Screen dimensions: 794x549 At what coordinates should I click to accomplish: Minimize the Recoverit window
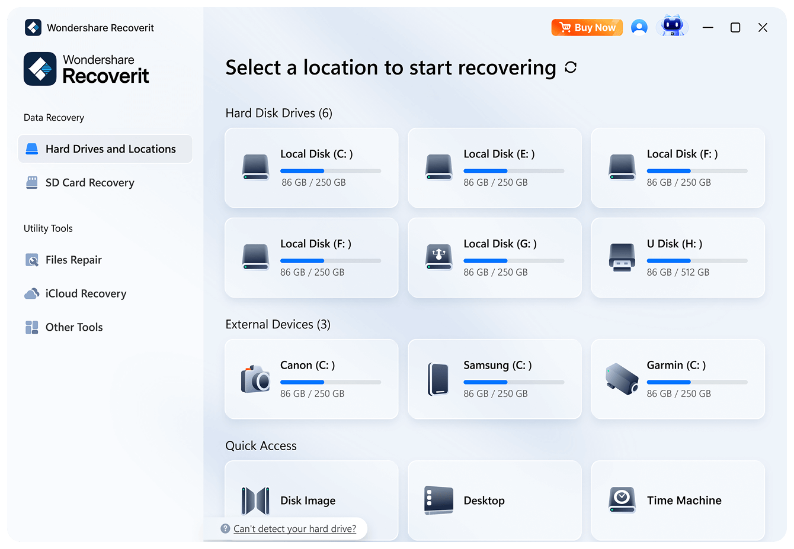707,27
